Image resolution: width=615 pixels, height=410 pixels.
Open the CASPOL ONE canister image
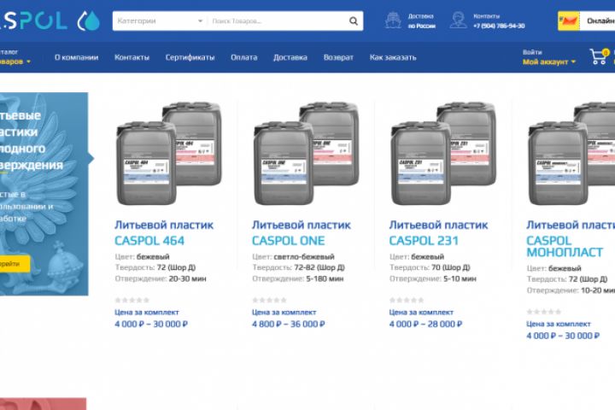(x=307, y=153)
